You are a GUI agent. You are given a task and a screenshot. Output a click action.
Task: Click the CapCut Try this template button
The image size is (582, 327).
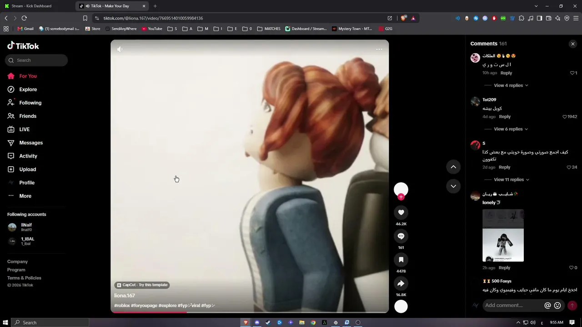click(142, 285)
